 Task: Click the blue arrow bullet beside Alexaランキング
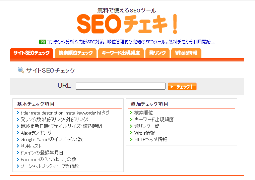[18, 133]
